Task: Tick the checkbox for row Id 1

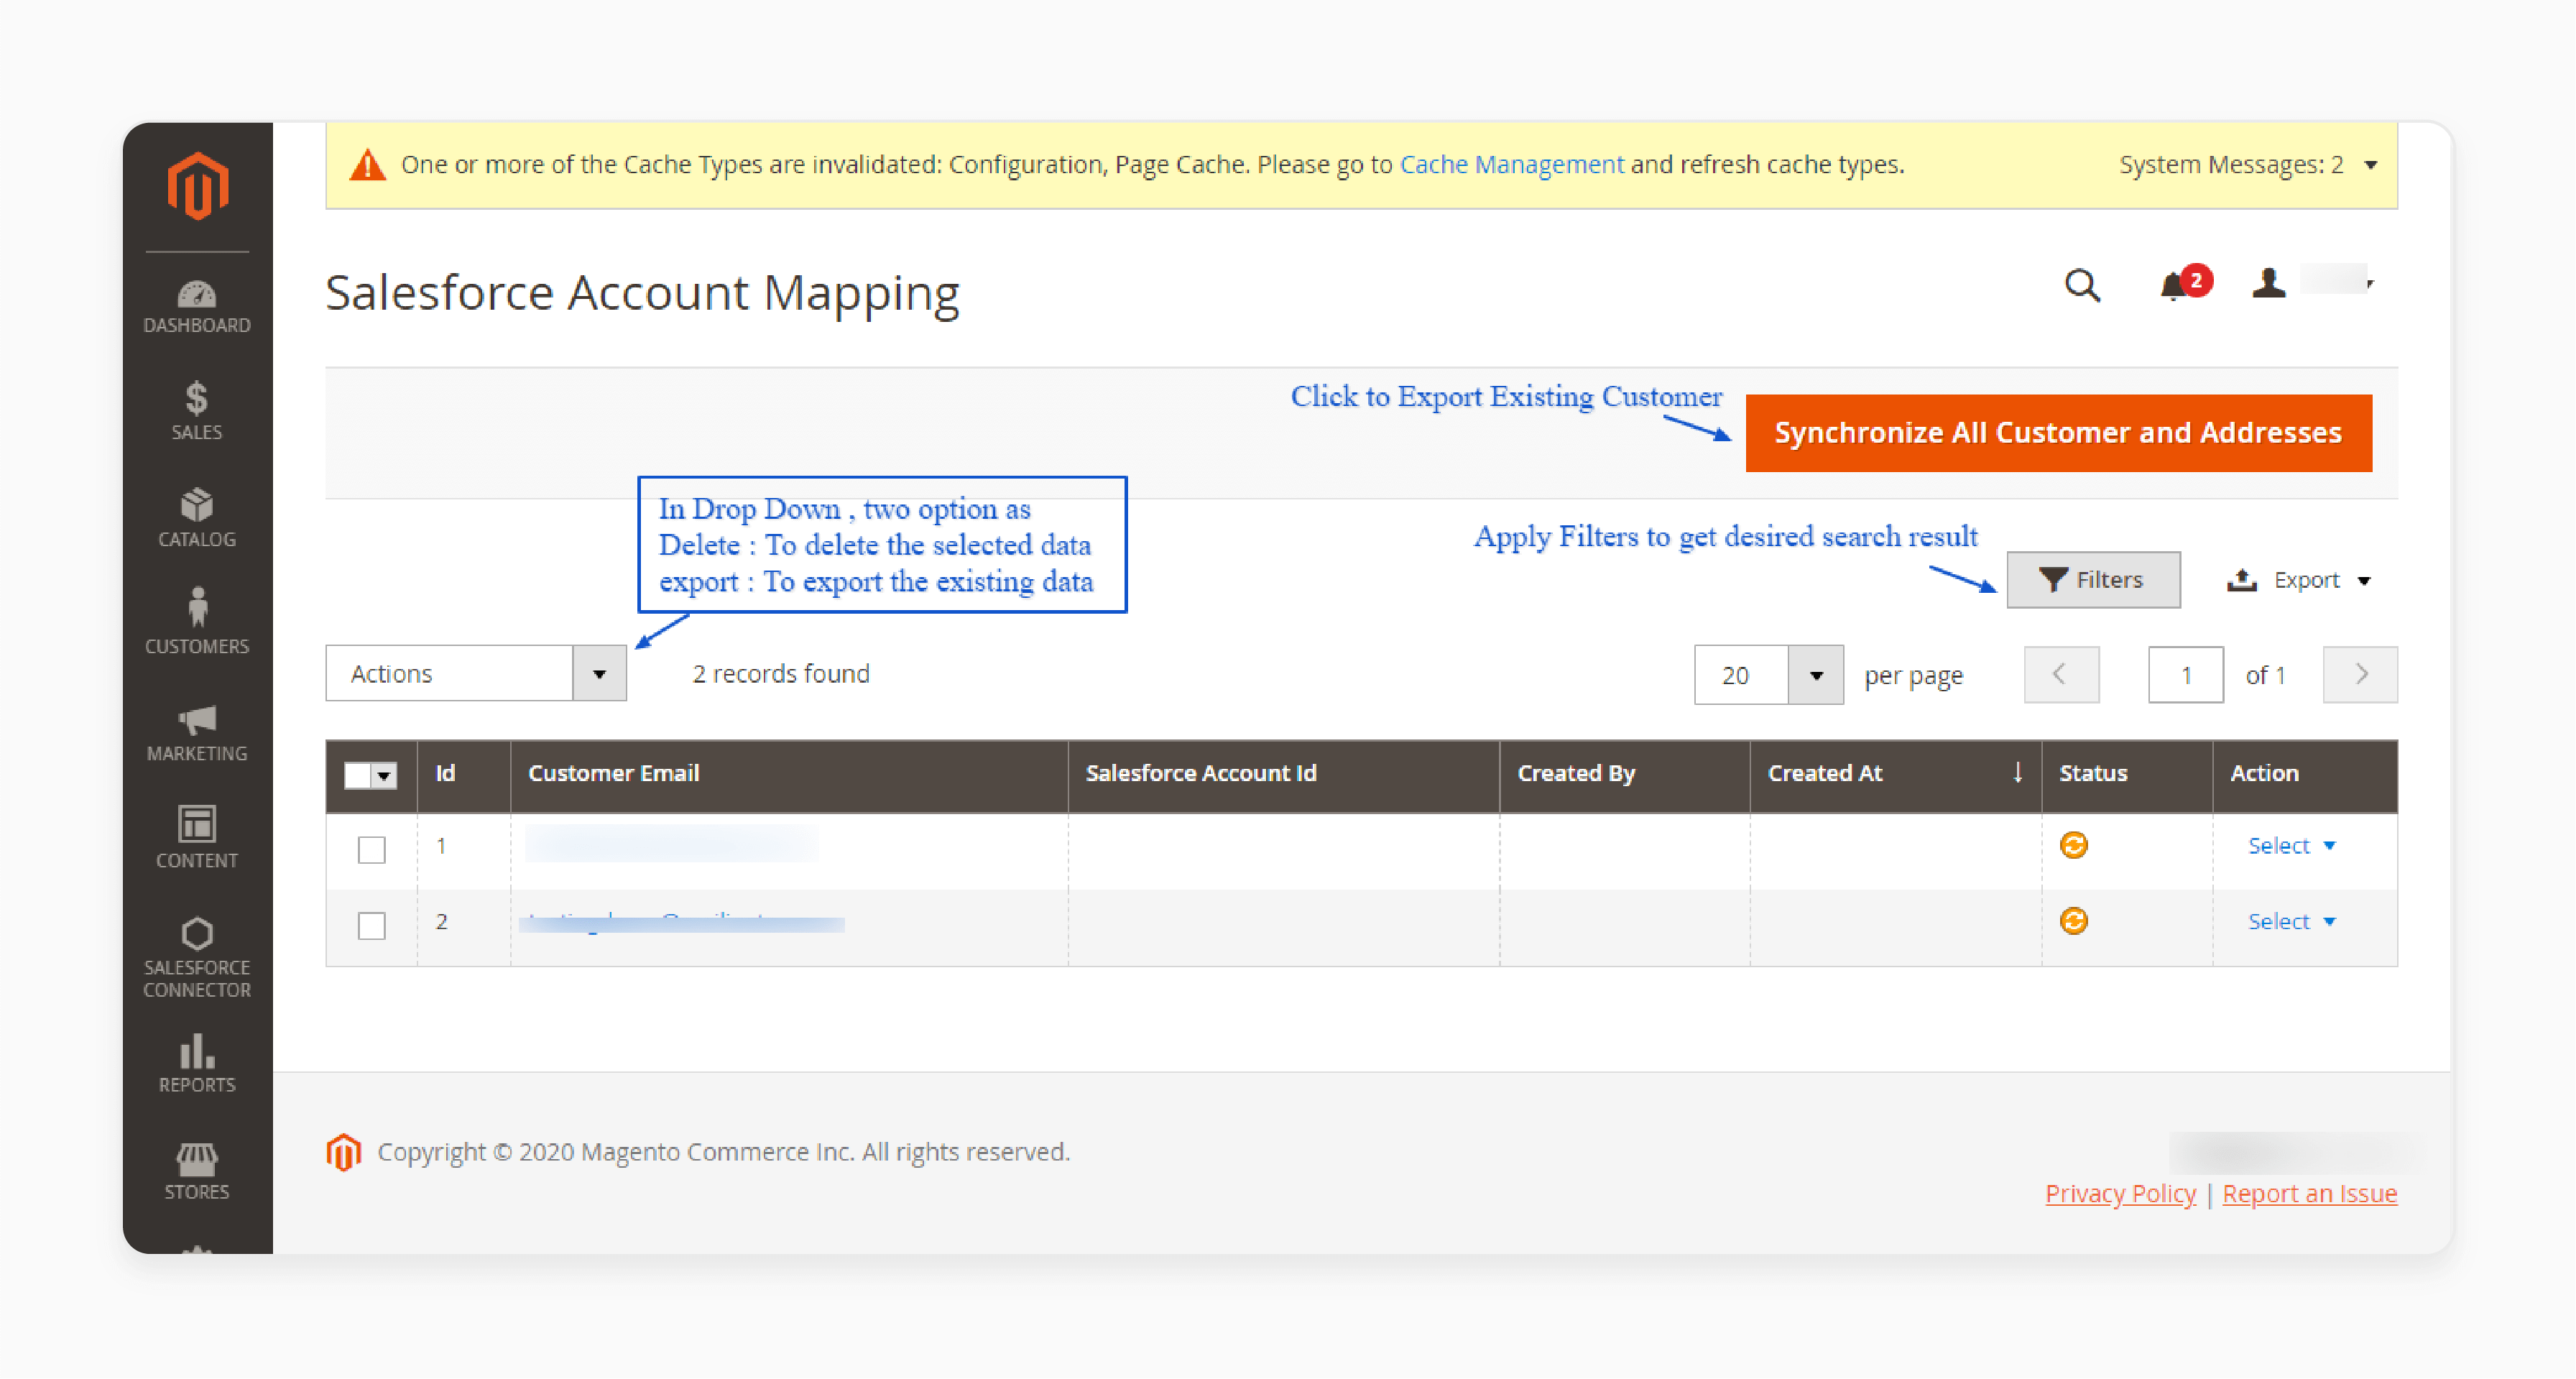Action: click(371, 850)
